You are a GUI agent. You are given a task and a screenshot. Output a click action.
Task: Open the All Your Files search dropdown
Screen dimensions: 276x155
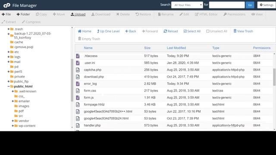(x=187, y=5)
